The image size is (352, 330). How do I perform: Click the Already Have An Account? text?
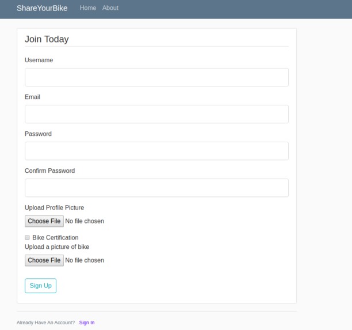[x=45, y=323]
